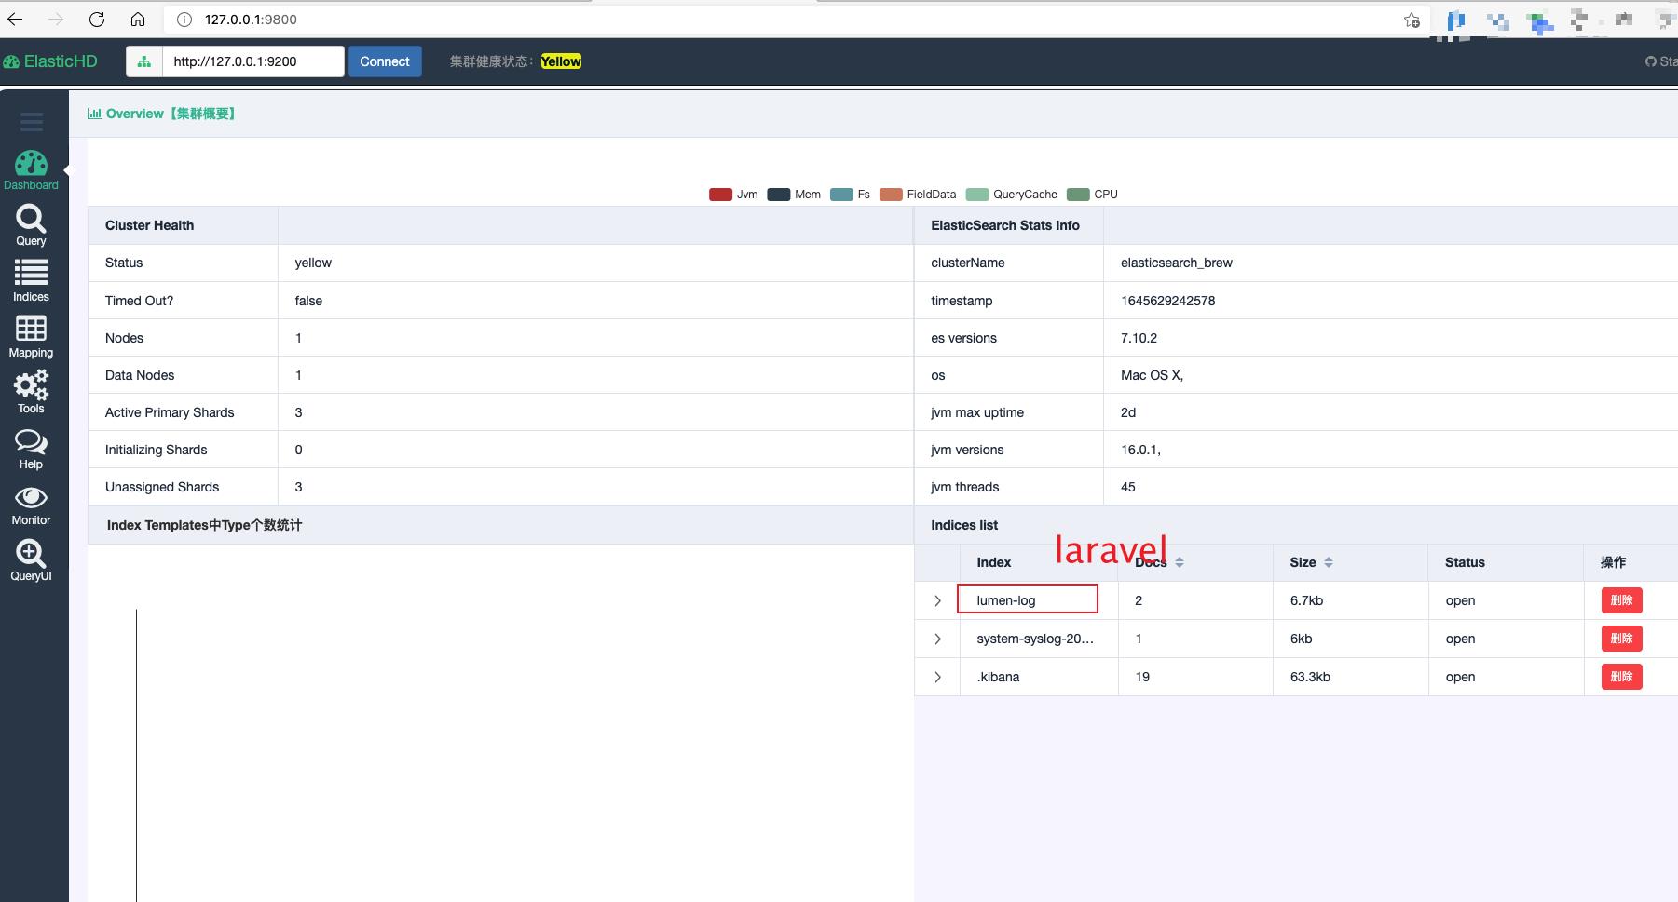Screen dimensions: 1678x902
Task: Expand the system-syslog index row
Action: click(x=937, y=639)
